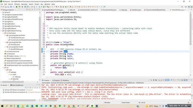Open the File menu

click(x=2, y=4)
